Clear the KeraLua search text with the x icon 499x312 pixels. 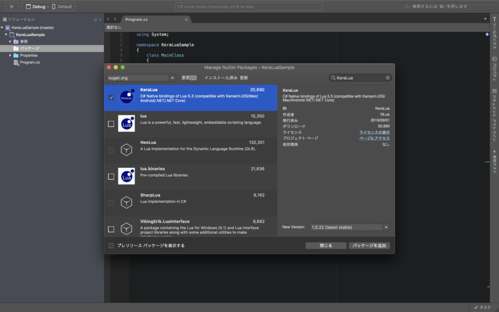click(x=388, y=77)
